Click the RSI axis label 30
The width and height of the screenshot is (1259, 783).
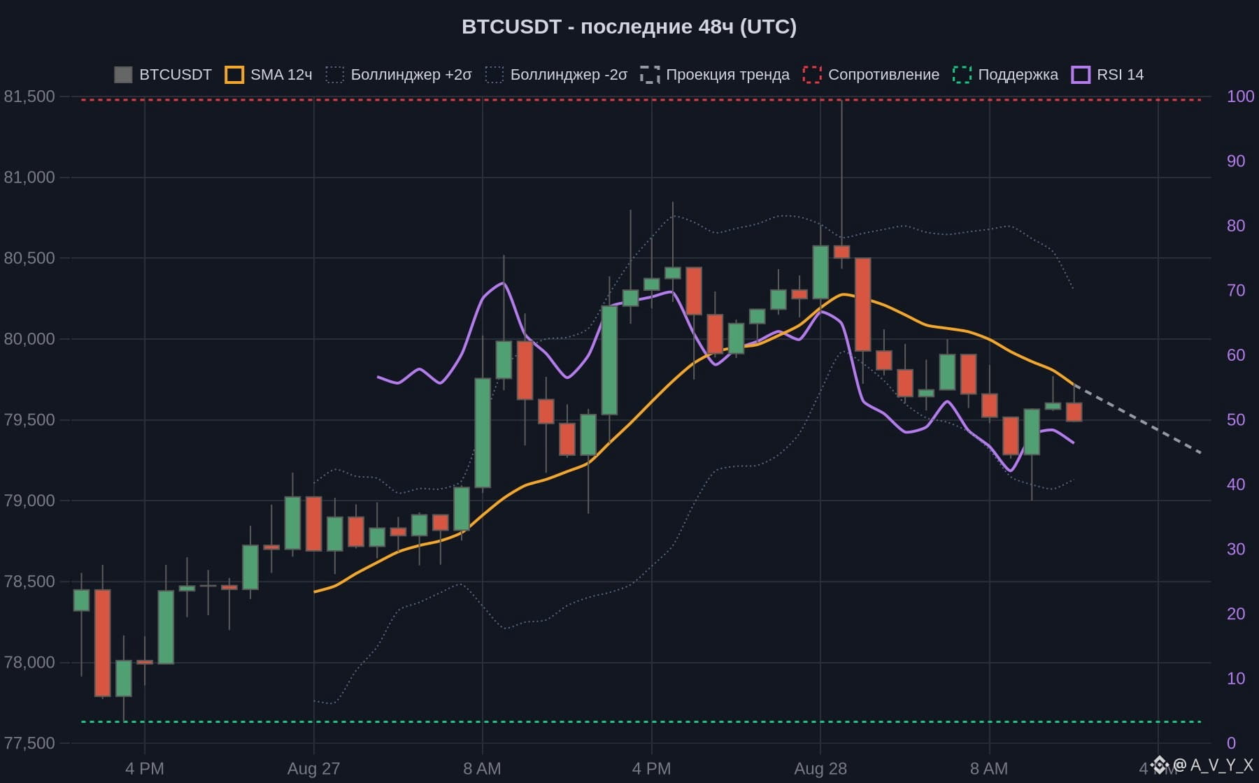point(1236,549)
